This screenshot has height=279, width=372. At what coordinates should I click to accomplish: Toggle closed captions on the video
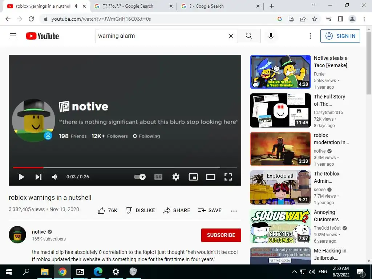[x=158, y=177]
